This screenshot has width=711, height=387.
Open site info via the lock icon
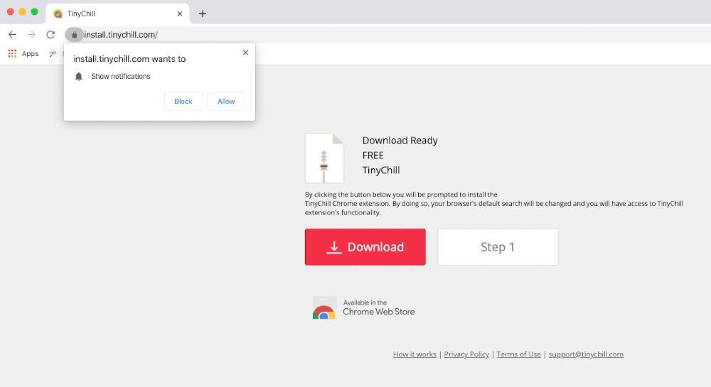click(74, 35)
